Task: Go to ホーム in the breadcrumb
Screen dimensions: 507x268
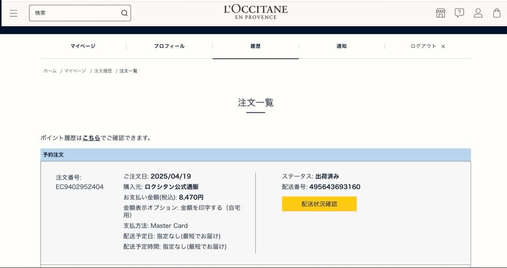Action: pyautogui.click(x=50, y=71)
